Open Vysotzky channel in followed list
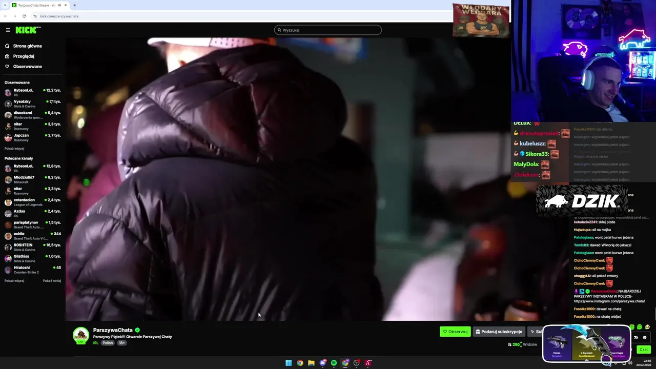This screenshot has height=369, width=656. [x=33, y=104]
